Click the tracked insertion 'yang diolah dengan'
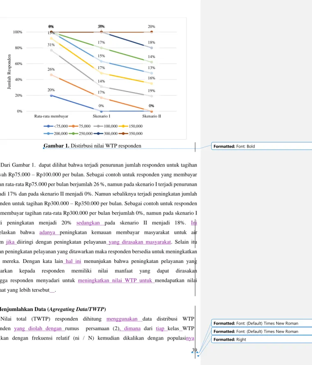This screenshot has width=312, height=365. coord(38,328)
